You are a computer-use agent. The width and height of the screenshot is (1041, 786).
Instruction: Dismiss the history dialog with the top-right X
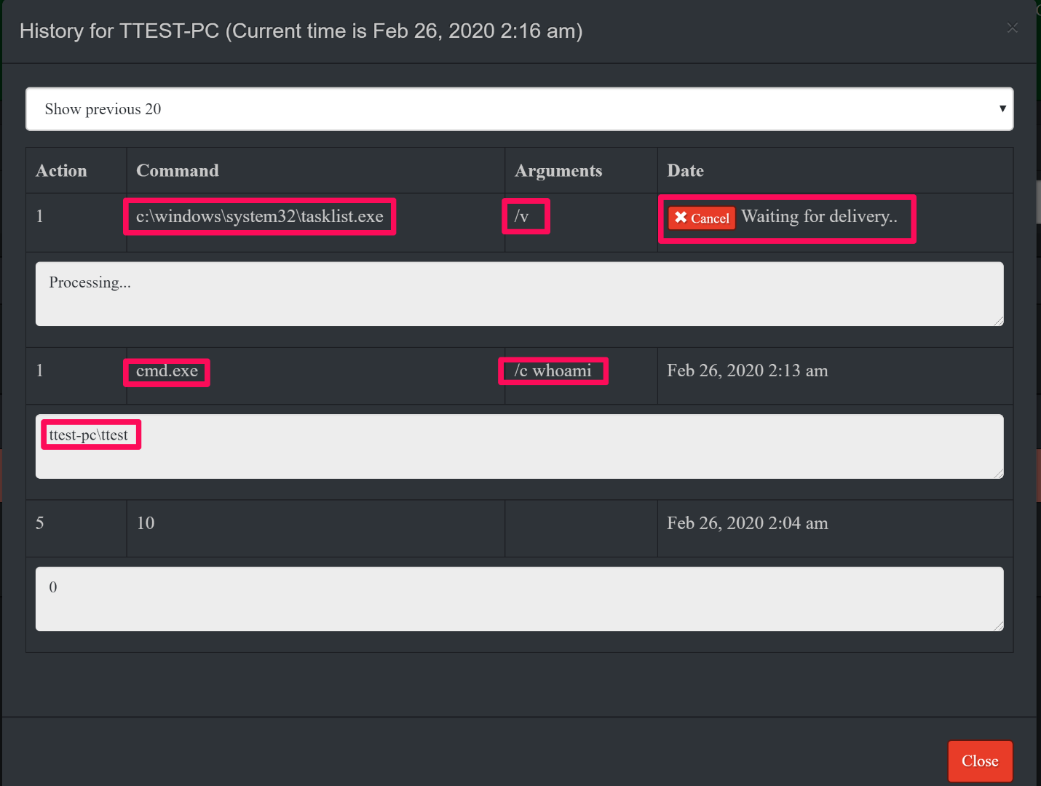click(1012, 28)
